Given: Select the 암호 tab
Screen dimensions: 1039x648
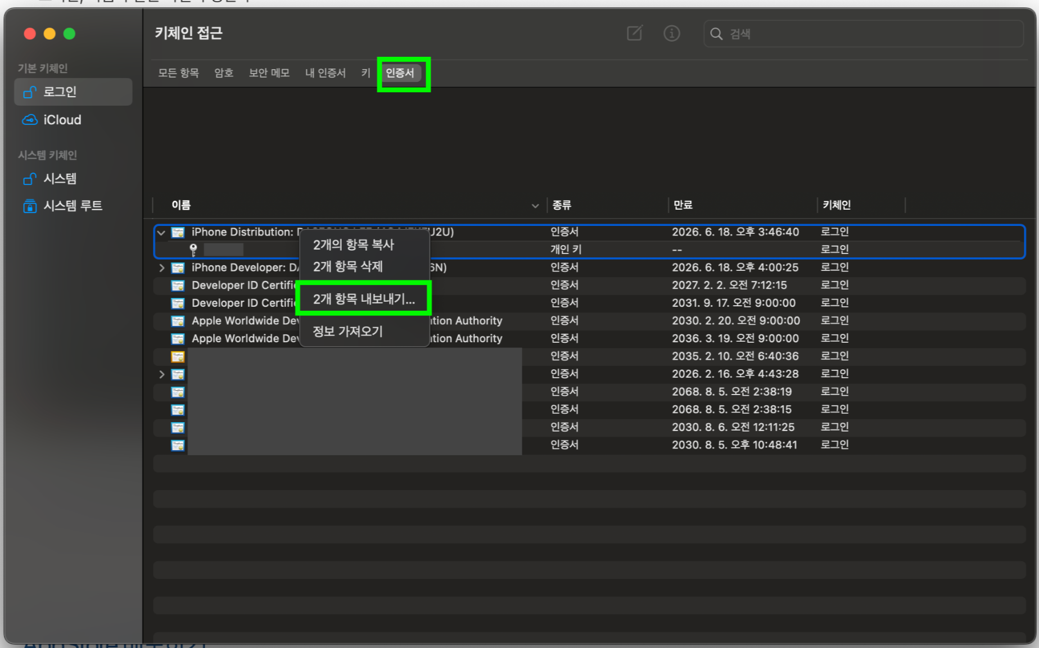Looking at the screenshot, I should click(x=224, y=73).
